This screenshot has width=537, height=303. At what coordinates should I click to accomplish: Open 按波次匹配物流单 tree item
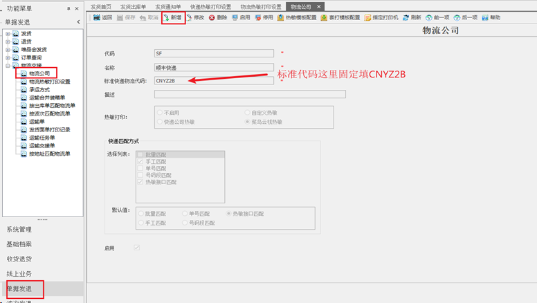49,113
